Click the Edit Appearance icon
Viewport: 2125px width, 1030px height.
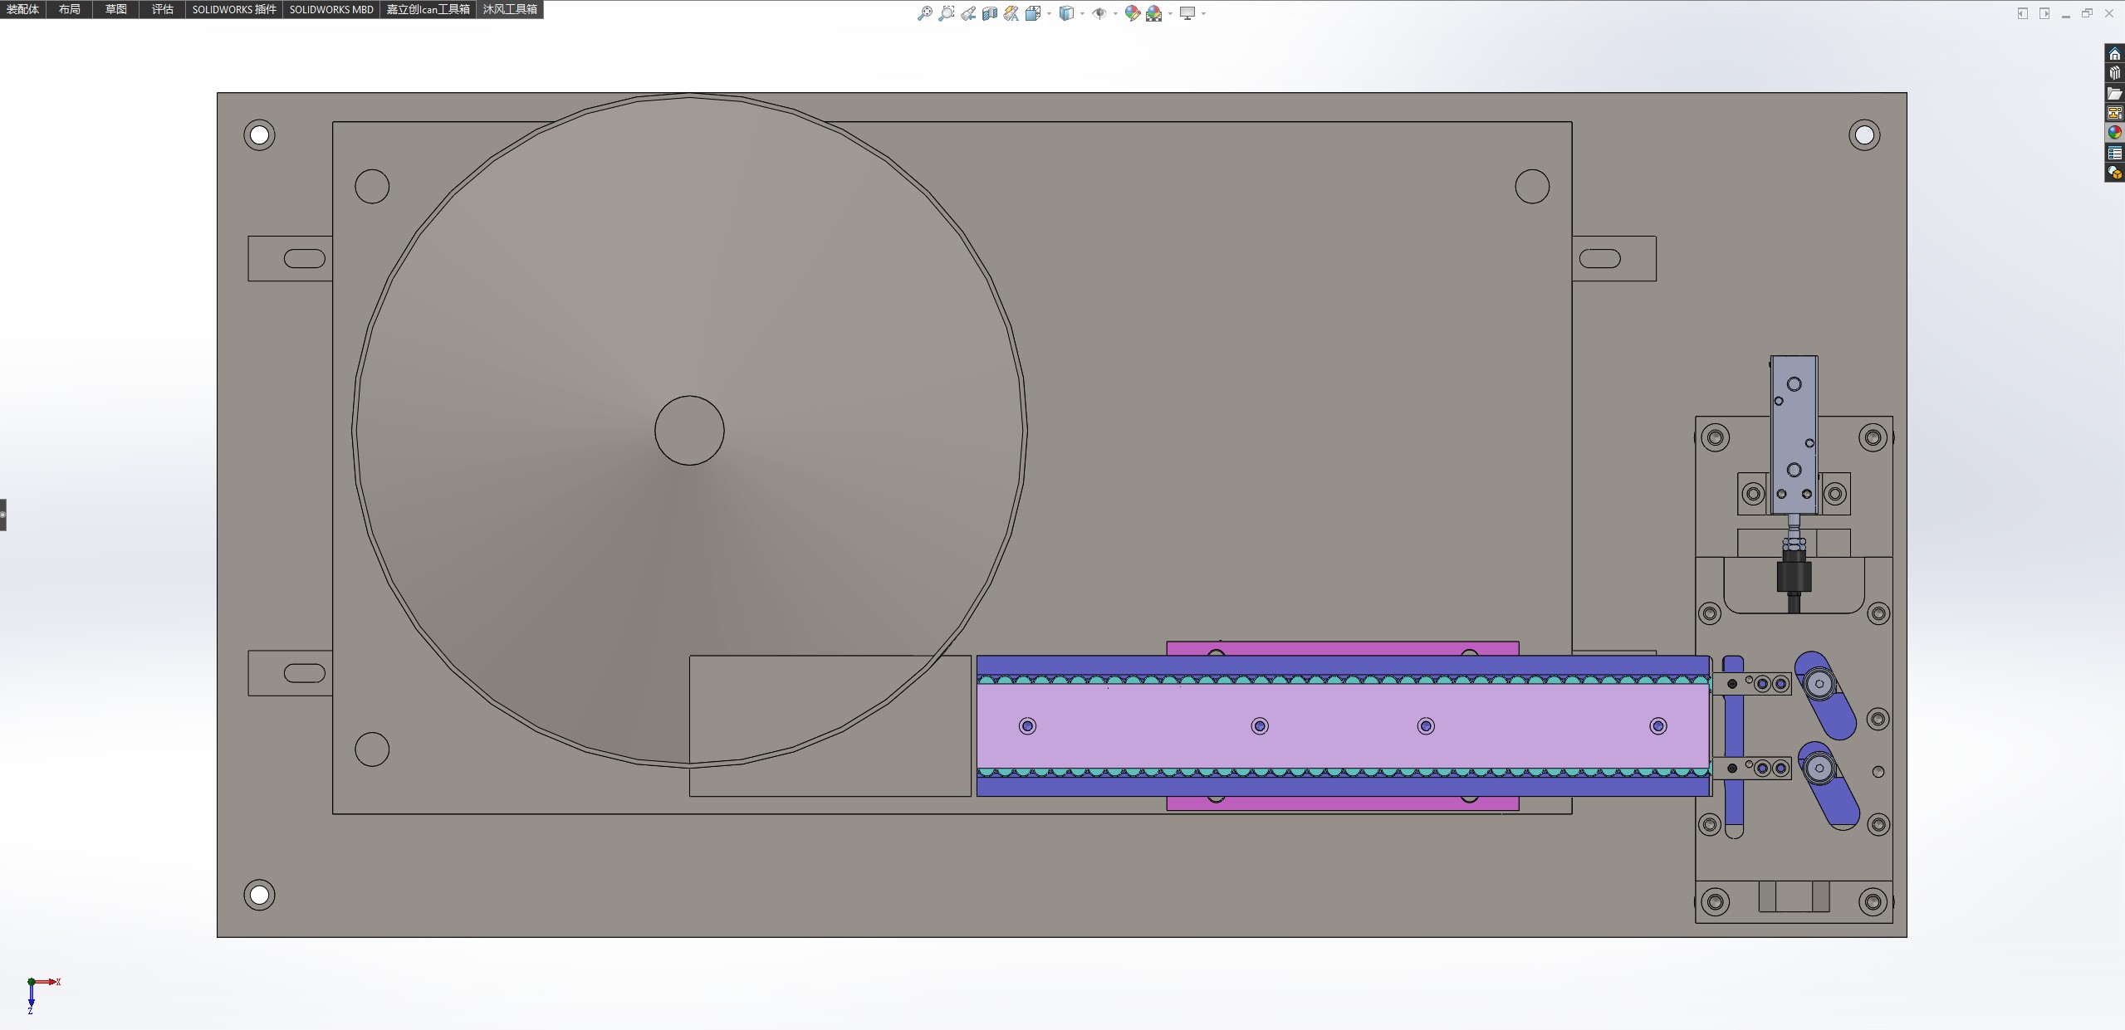pos(1132,13)
